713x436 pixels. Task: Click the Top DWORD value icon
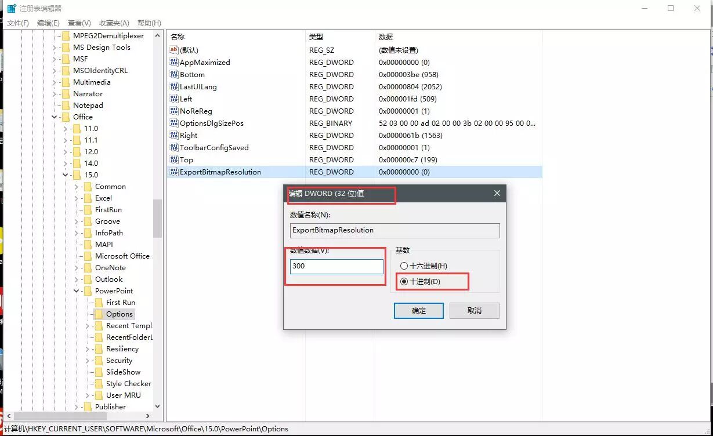pos(174,159)
